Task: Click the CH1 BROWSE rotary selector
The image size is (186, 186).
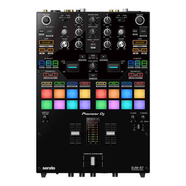Action: pos(46,20)
